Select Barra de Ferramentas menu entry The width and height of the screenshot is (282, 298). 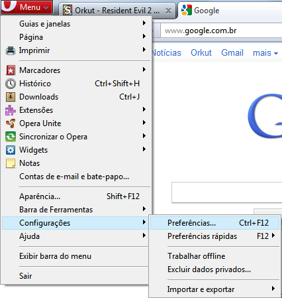click(76, 210)
